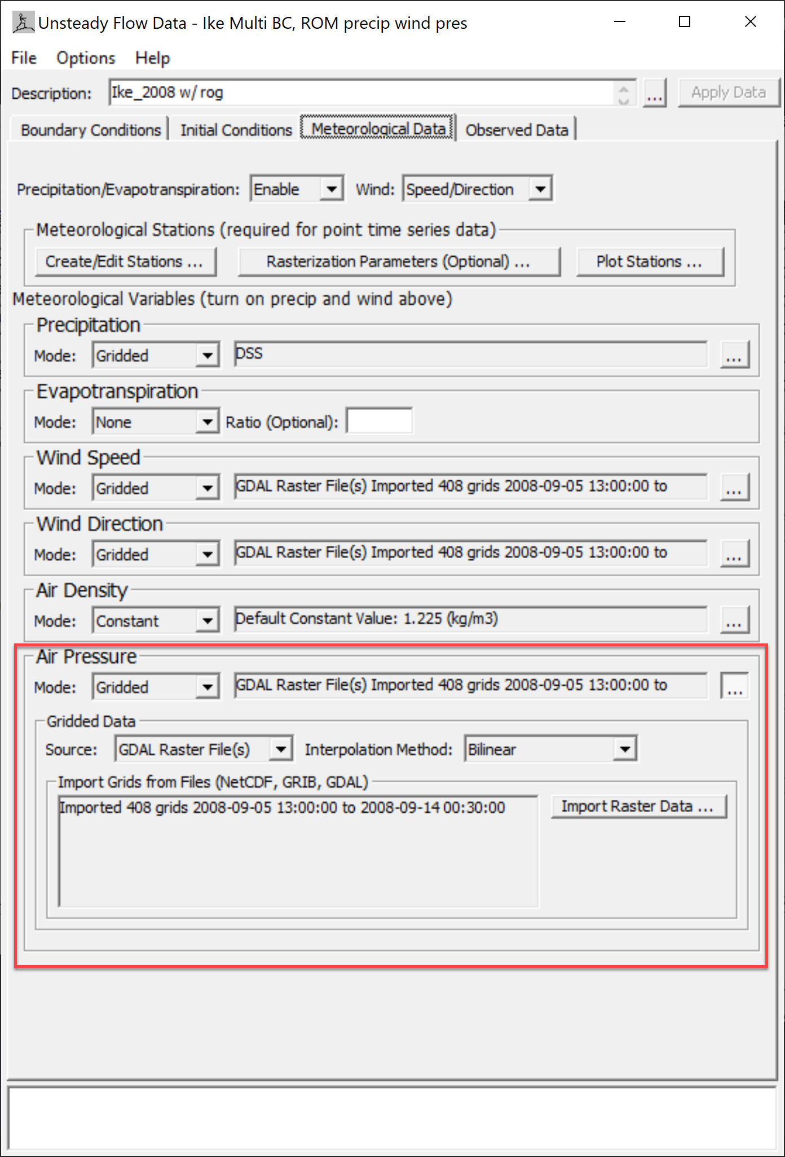Screen dimensions: 785x1157
Task: Switch to Boundary Conditions tab
Action: pyautogui.click(x=90, y=130)
